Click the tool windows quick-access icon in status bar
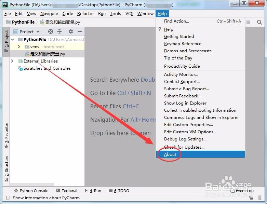 click(8, 198)
